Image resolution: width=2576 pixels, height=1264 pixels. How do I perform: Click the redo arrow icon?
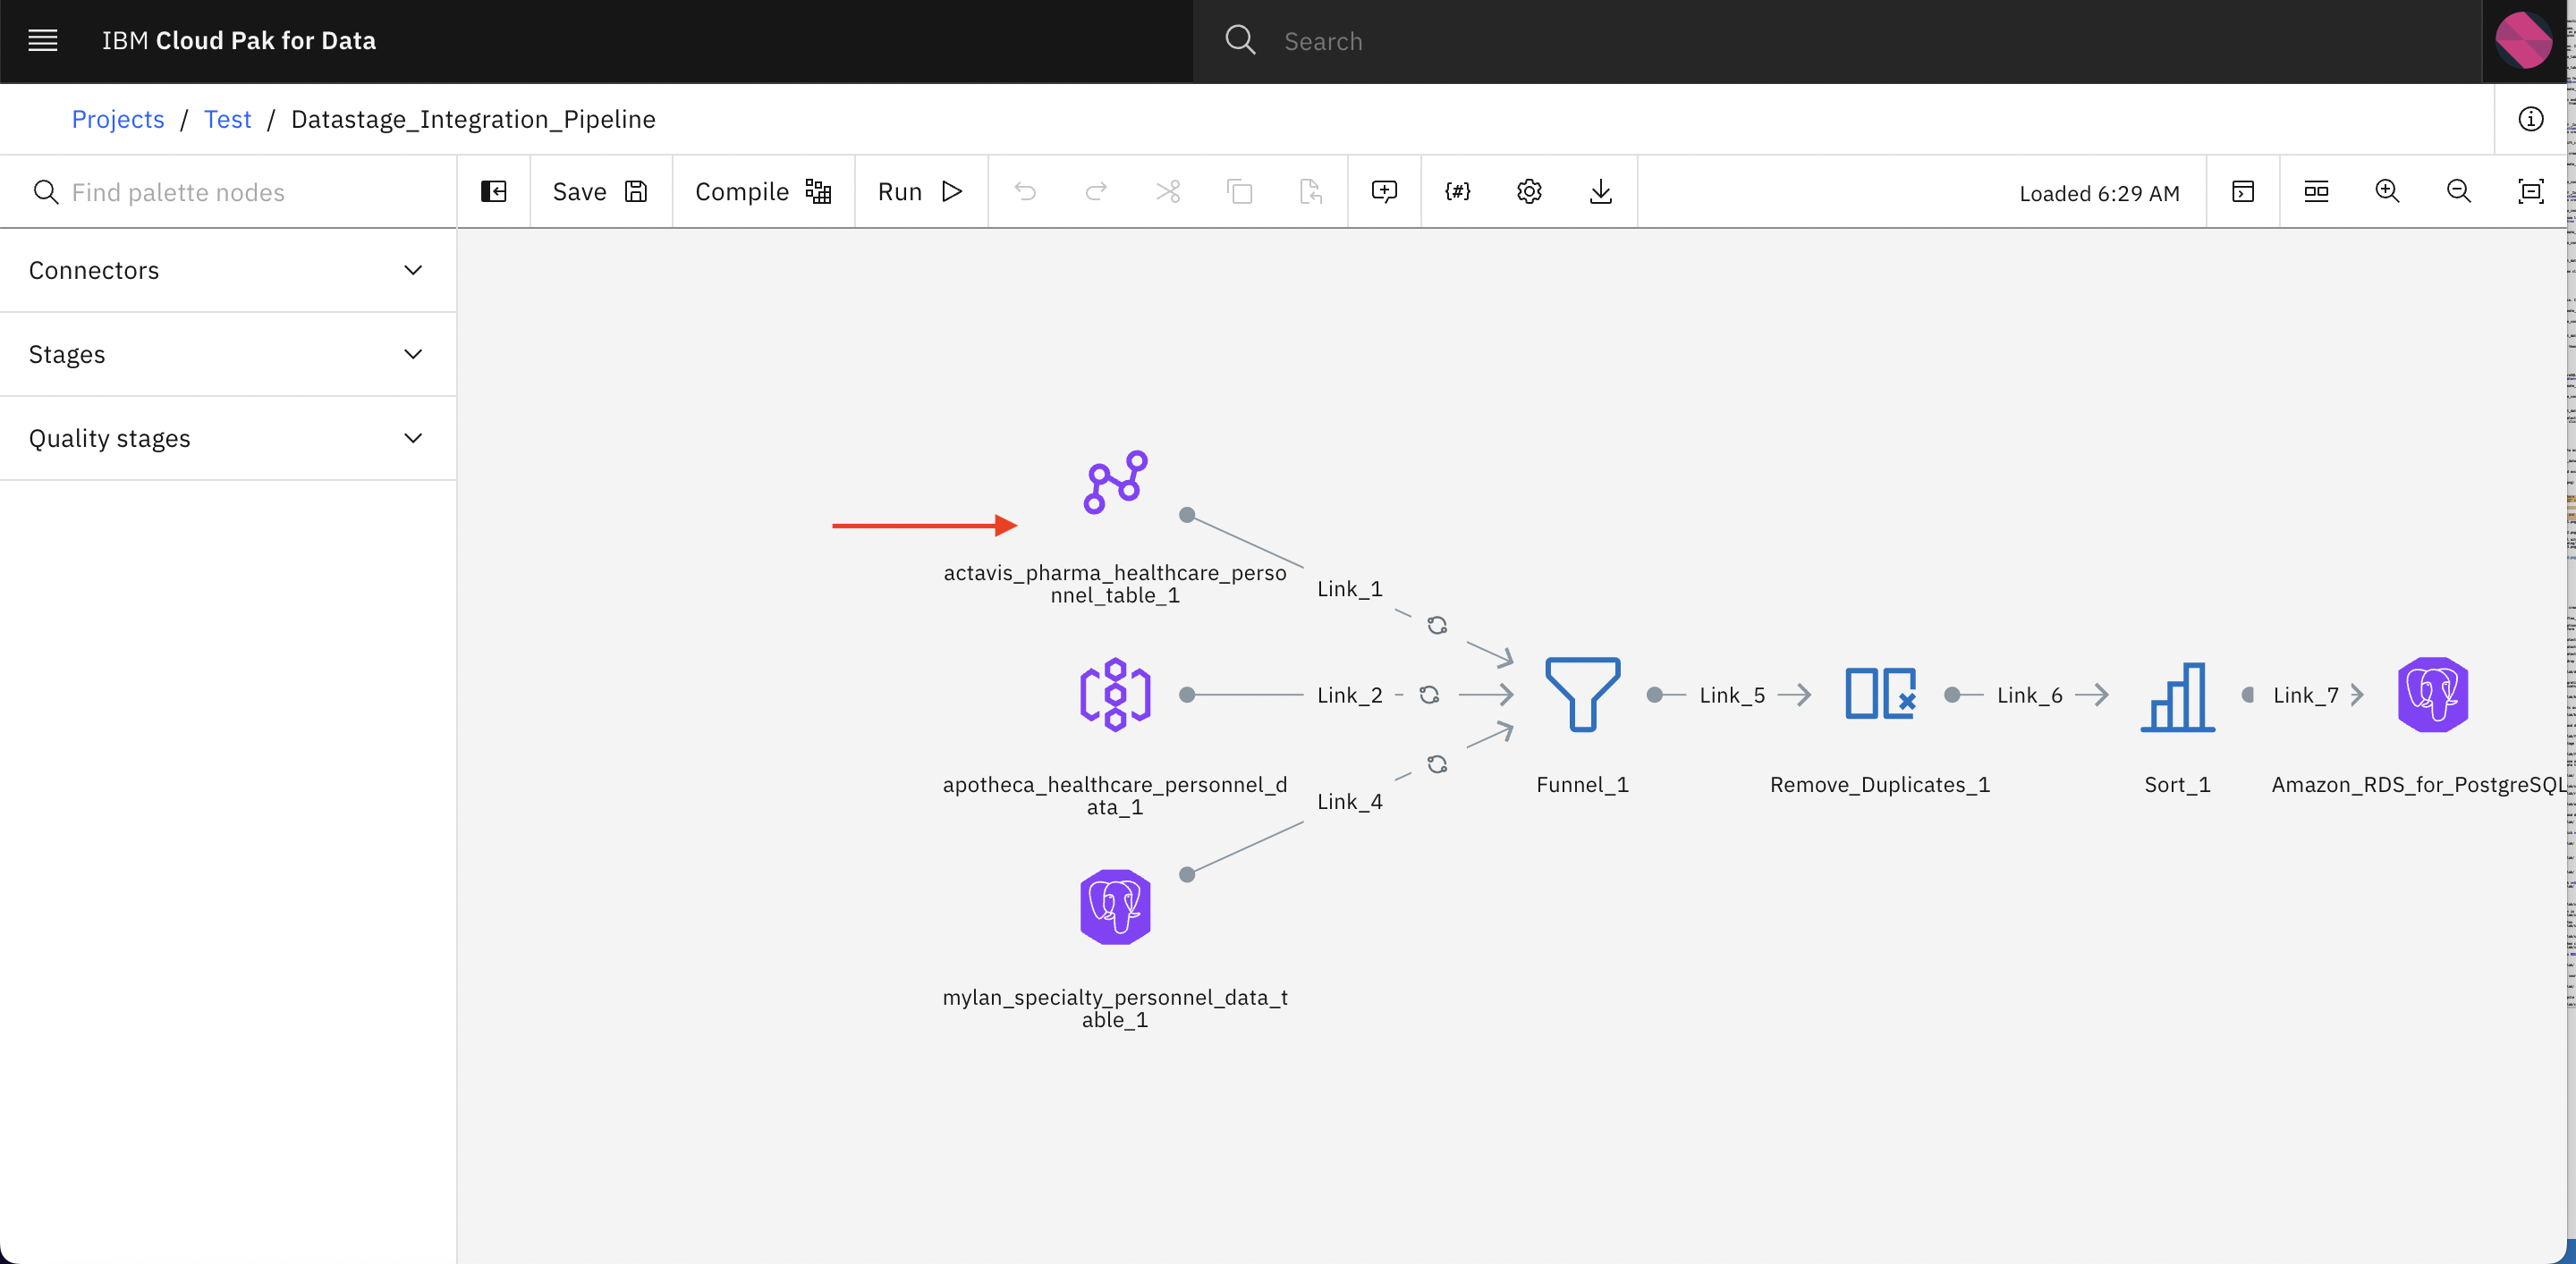coord(1096,192)
